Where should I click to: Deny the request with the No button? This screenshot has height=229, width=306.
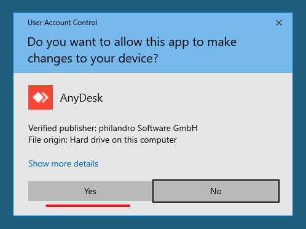coord(216,191)
